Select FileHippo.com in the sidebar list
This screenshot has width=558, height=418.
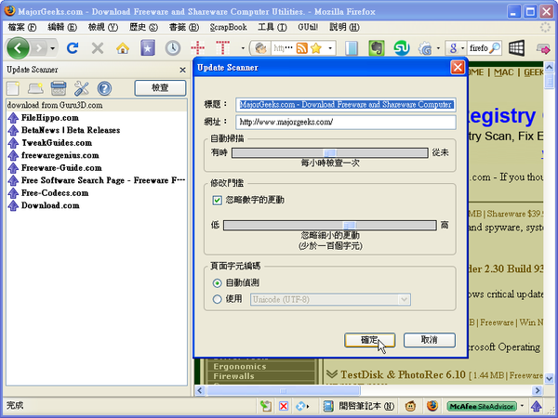[x=97, y=118]
